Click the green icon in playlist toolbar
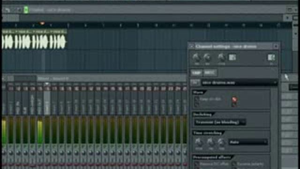The width and height of the screenshot is (300, 169). (26, 10)
